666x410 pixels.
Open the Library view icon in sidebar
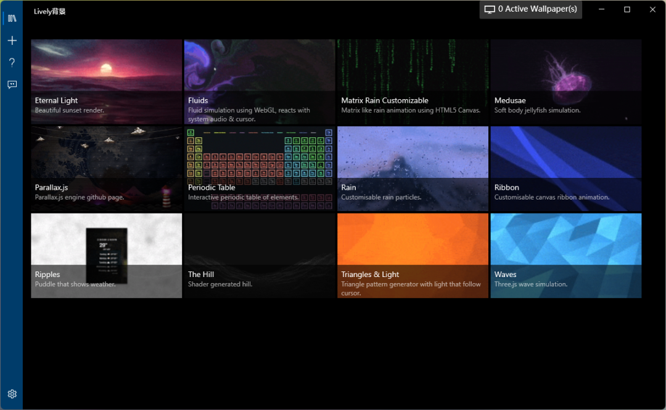[12, 18]
